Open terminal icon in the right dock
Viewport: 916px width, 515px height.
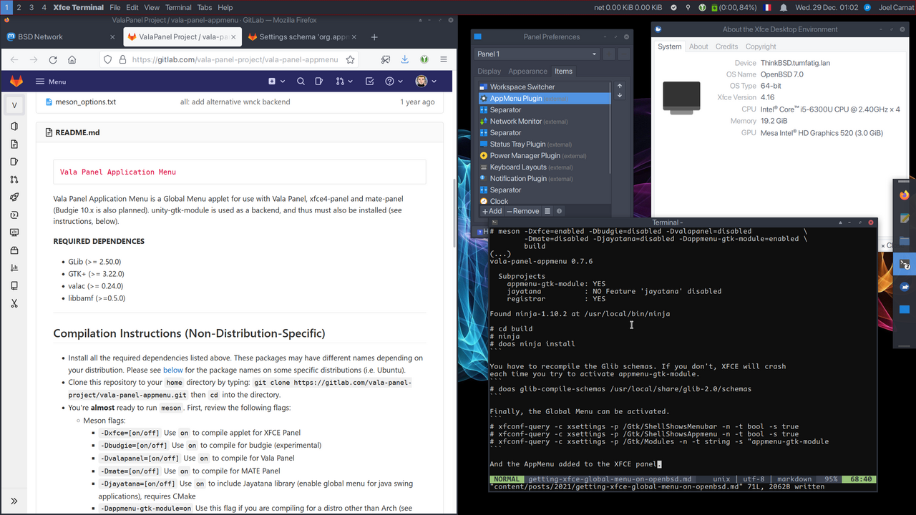click(905, 264)
